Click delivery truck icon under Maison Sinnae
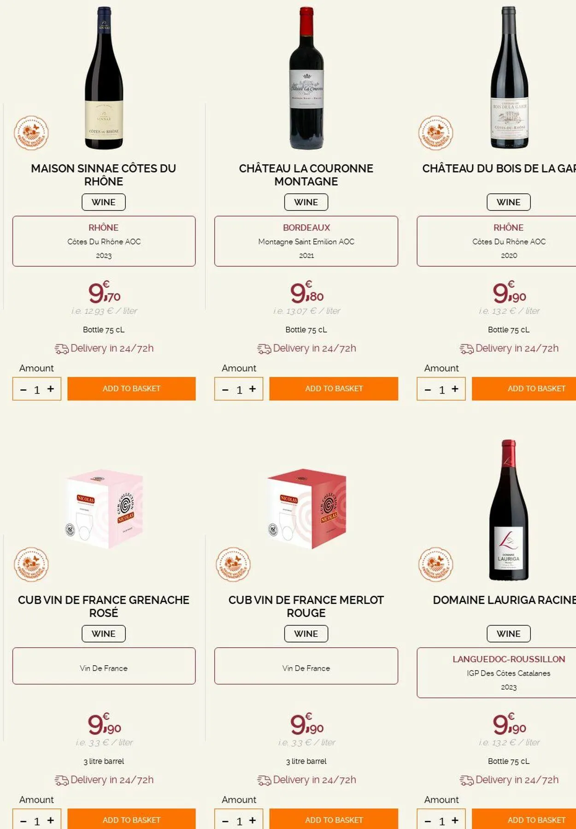Image resolution: width=576 pixels, height=829 pixels. (61, 349)
